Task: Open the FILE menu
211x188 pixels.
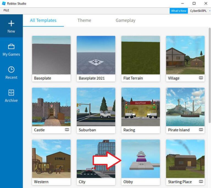Action: click(x=6, y=10)
